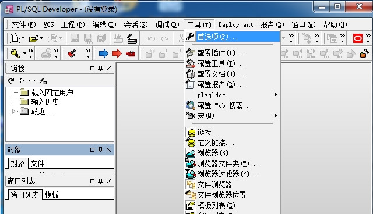373x214 pixels.
Task: Open 调试 menu
Action: click(x=167, y=24)
